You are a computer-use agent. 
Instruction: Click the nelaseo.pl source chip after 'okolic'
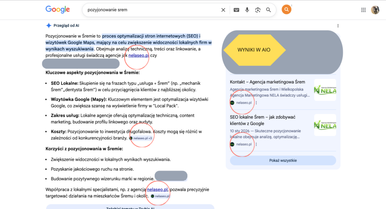pyautogui.click(x=160, y=196)
